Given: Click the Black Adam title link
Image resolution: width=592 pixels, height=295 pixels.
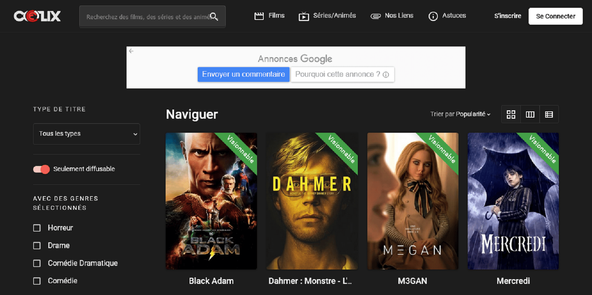Looking at the screenshot, I should click(x=211, y=281).
